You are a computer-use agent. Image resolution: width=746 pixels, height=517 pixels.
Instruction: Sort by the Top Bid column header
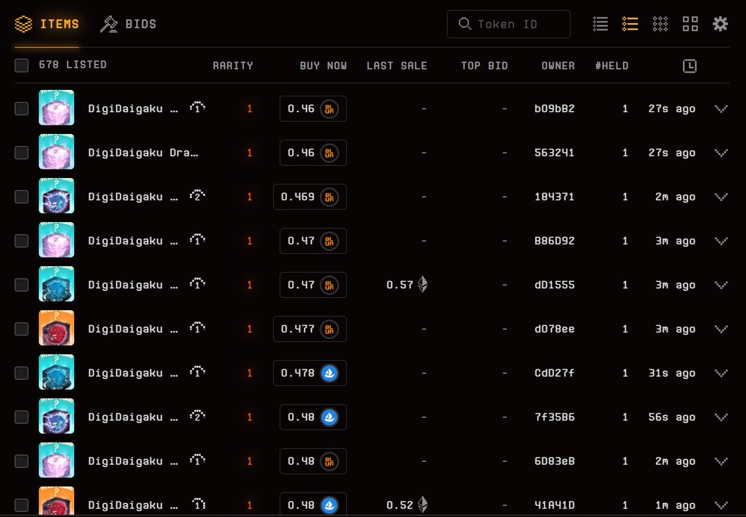point(484,65)
